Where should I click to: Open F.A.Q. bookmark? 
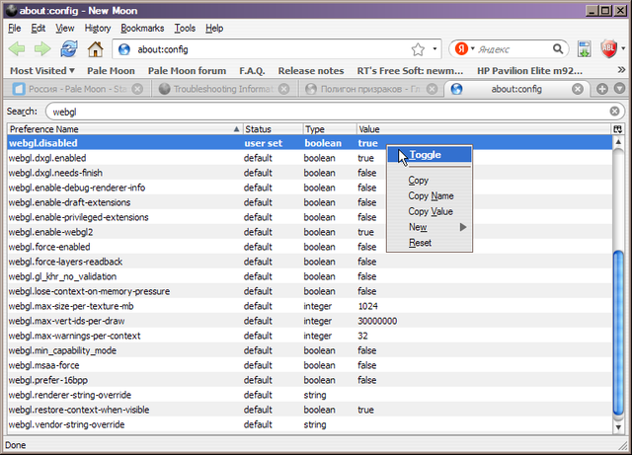pyautogui.click(x=252, y=71)
